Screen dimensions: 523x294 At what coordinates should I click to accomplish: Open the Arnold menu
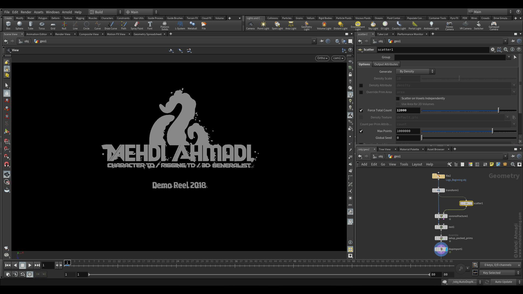click(x=67, y=12)
